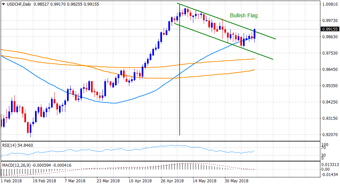Select the Bullish Flag text label
Screen dimensions: 340x185
point(244,16)
